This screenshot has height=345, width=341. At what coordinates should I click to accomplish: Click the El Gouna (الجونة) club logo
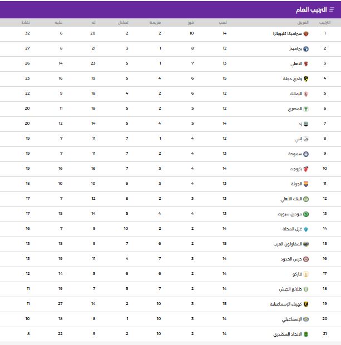(305, 184)
